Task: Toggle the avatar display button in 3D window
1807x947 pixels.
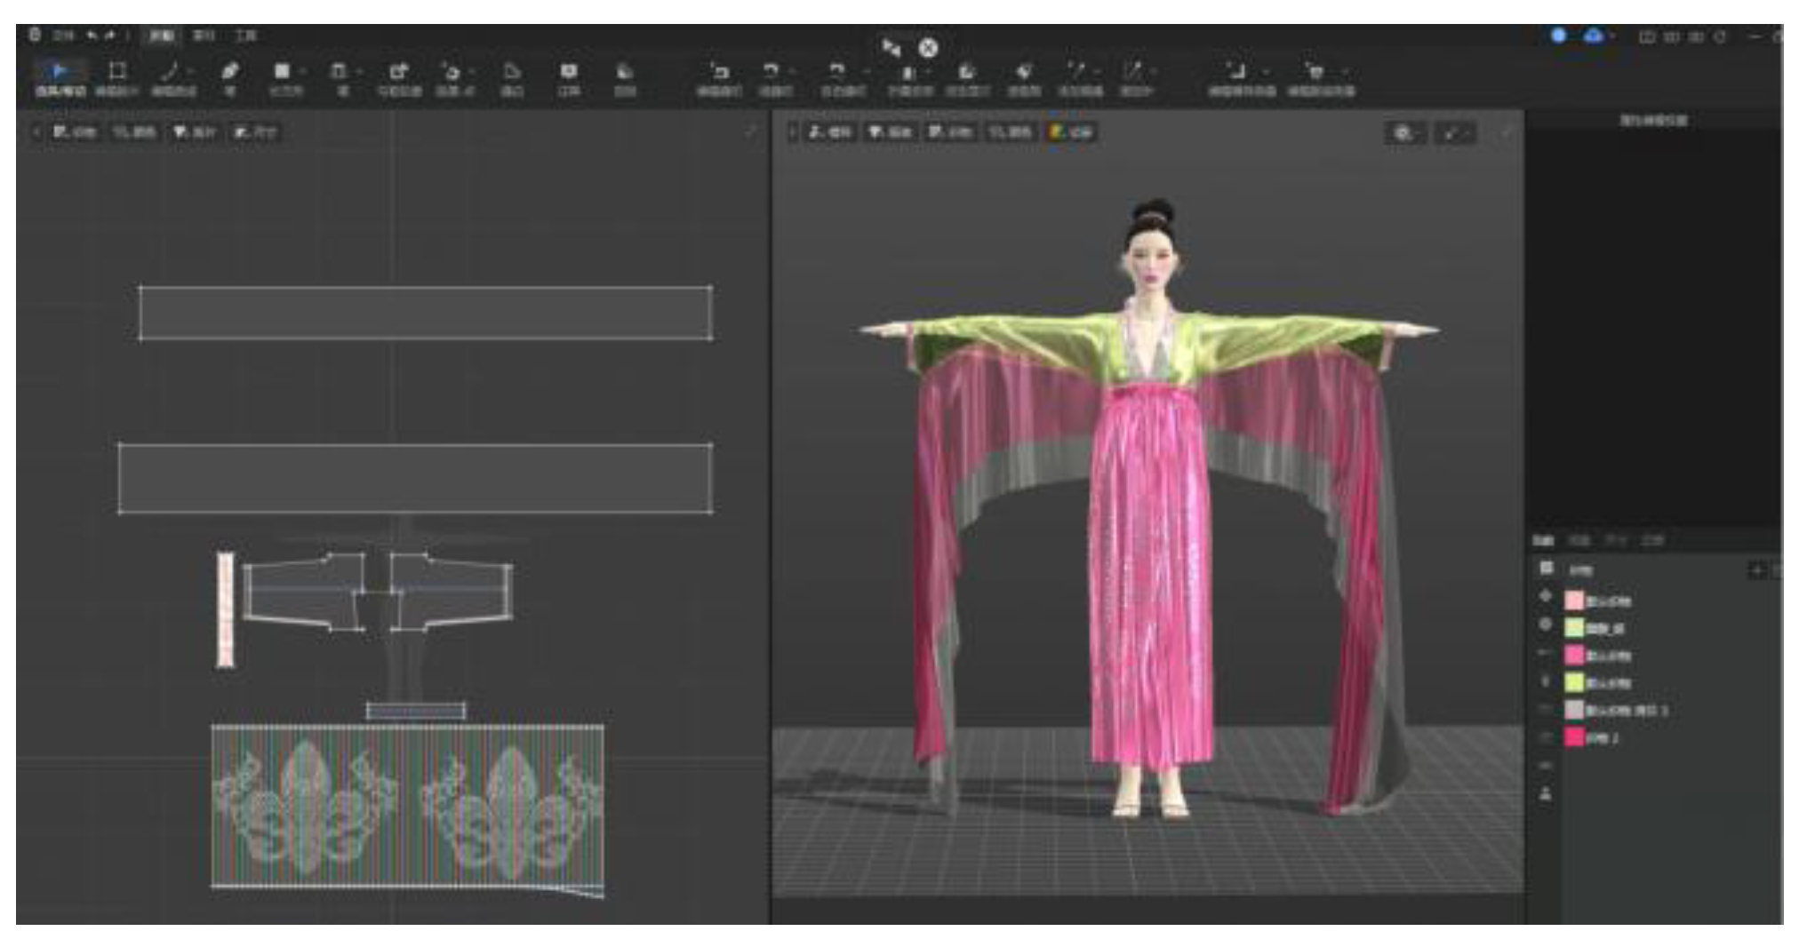Action: [829, 132]
